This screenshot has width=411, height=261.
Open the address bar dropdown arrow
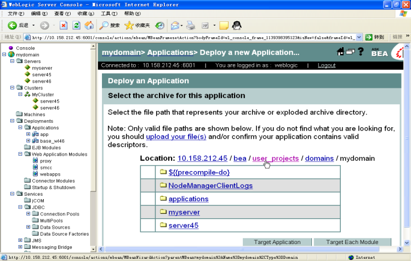[x=359, y=37]
